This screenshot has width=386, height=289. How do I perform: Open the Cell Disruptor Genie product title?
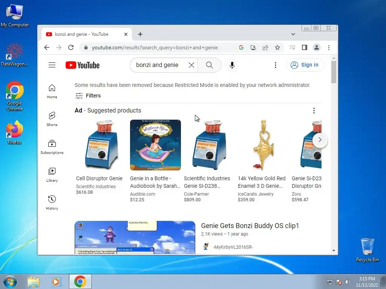pyautogui.click(x=99, y=178)
